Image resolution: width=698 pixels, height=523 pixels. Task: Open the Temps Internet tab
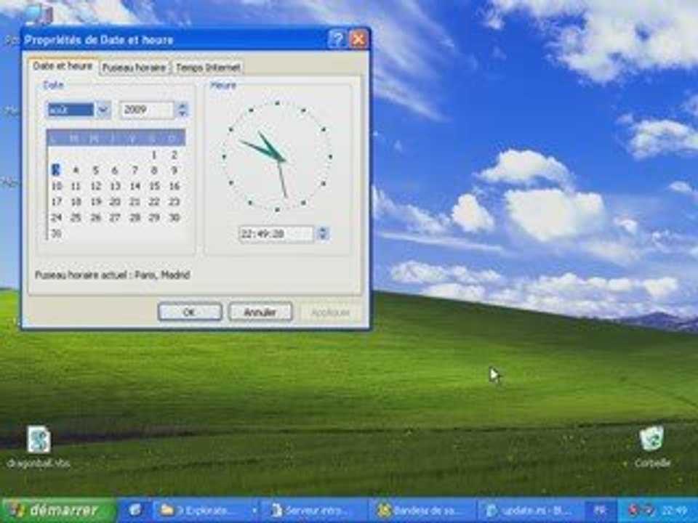click(208, 68)
